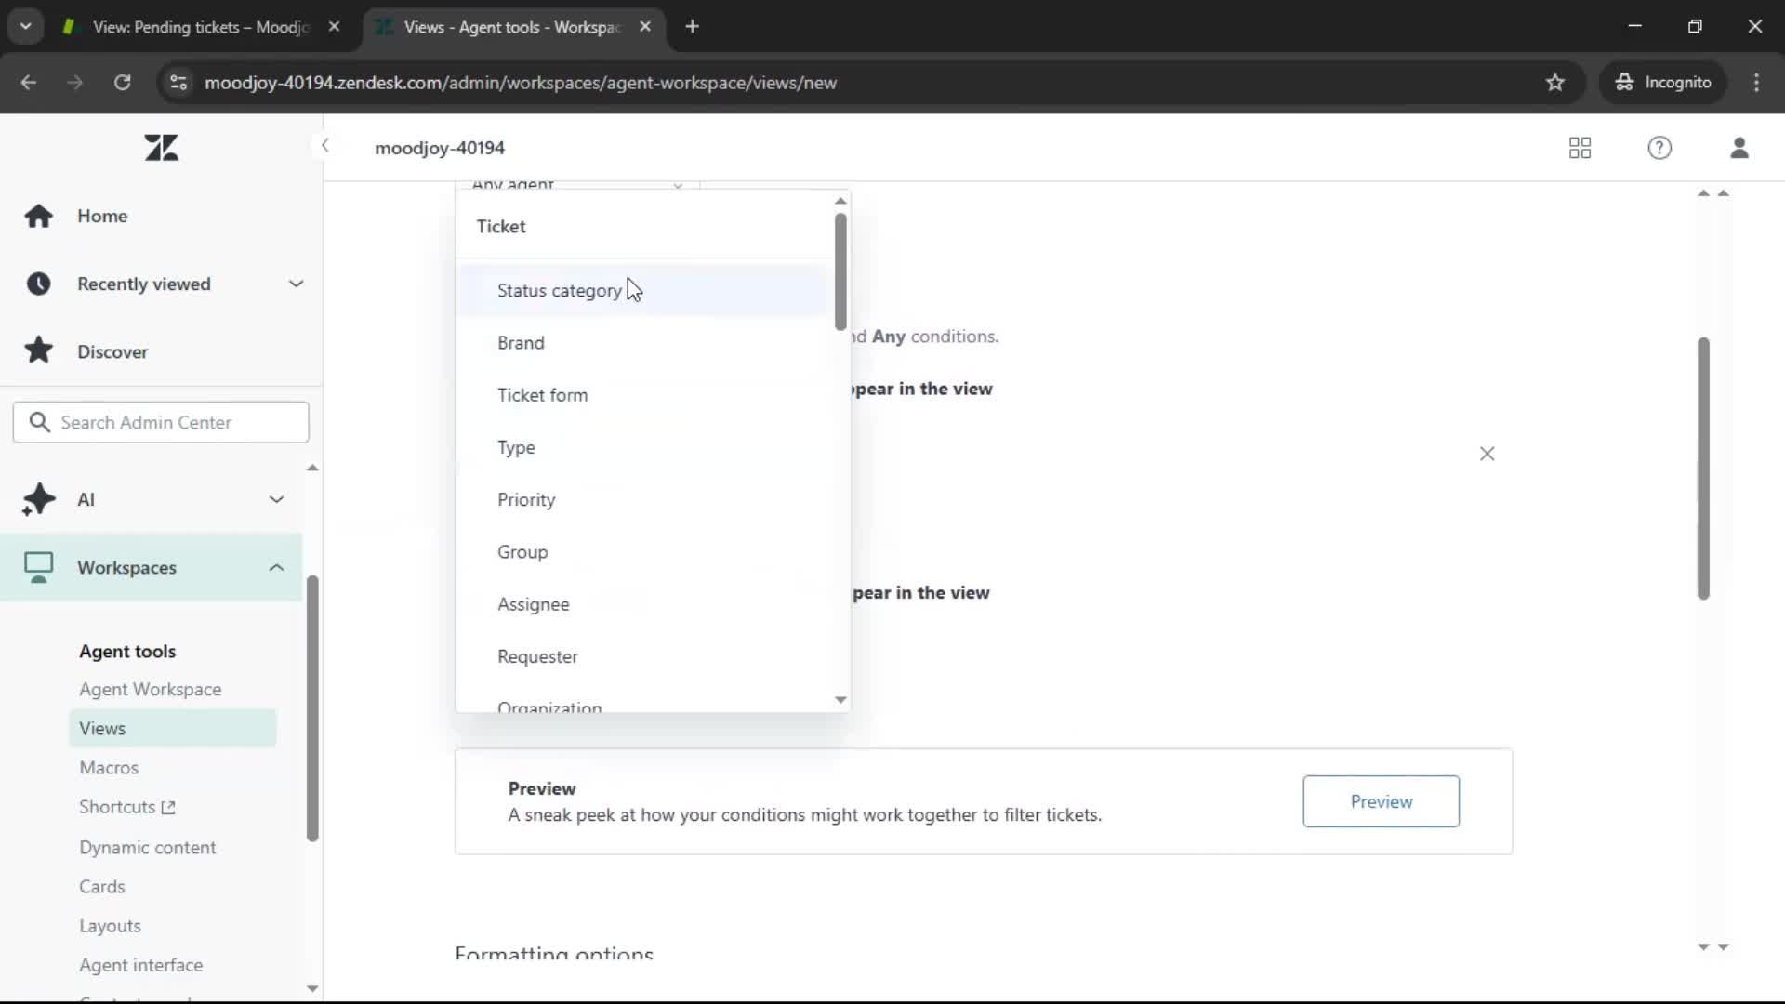The height and width of the screenshot is (1004, 1785).
Task: Open a new browser tab
Action: pos(692,27)
